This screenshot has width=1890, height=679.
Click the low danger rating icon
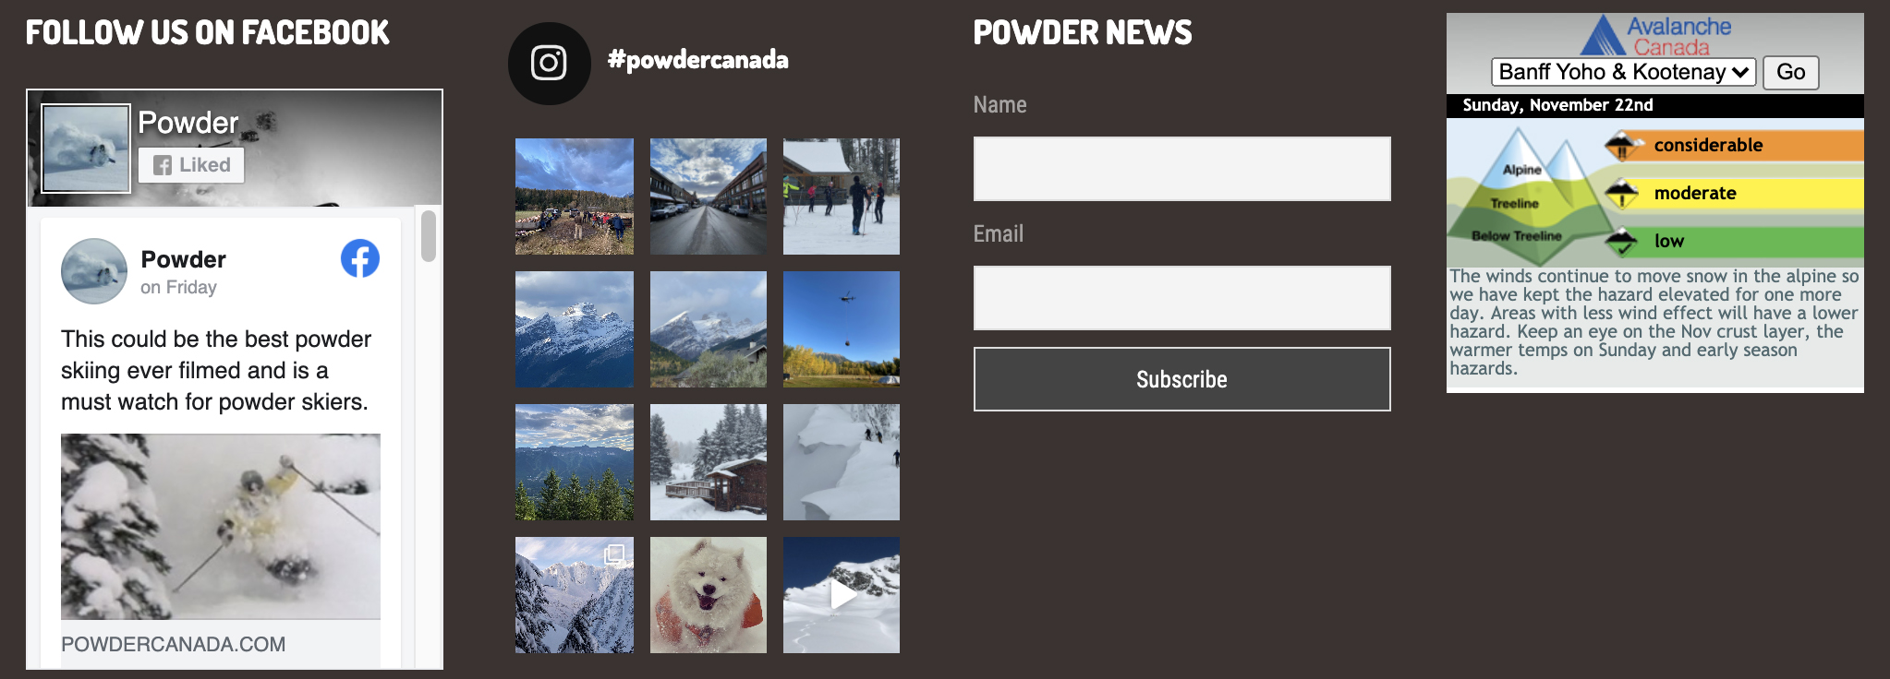(1621, 242)
